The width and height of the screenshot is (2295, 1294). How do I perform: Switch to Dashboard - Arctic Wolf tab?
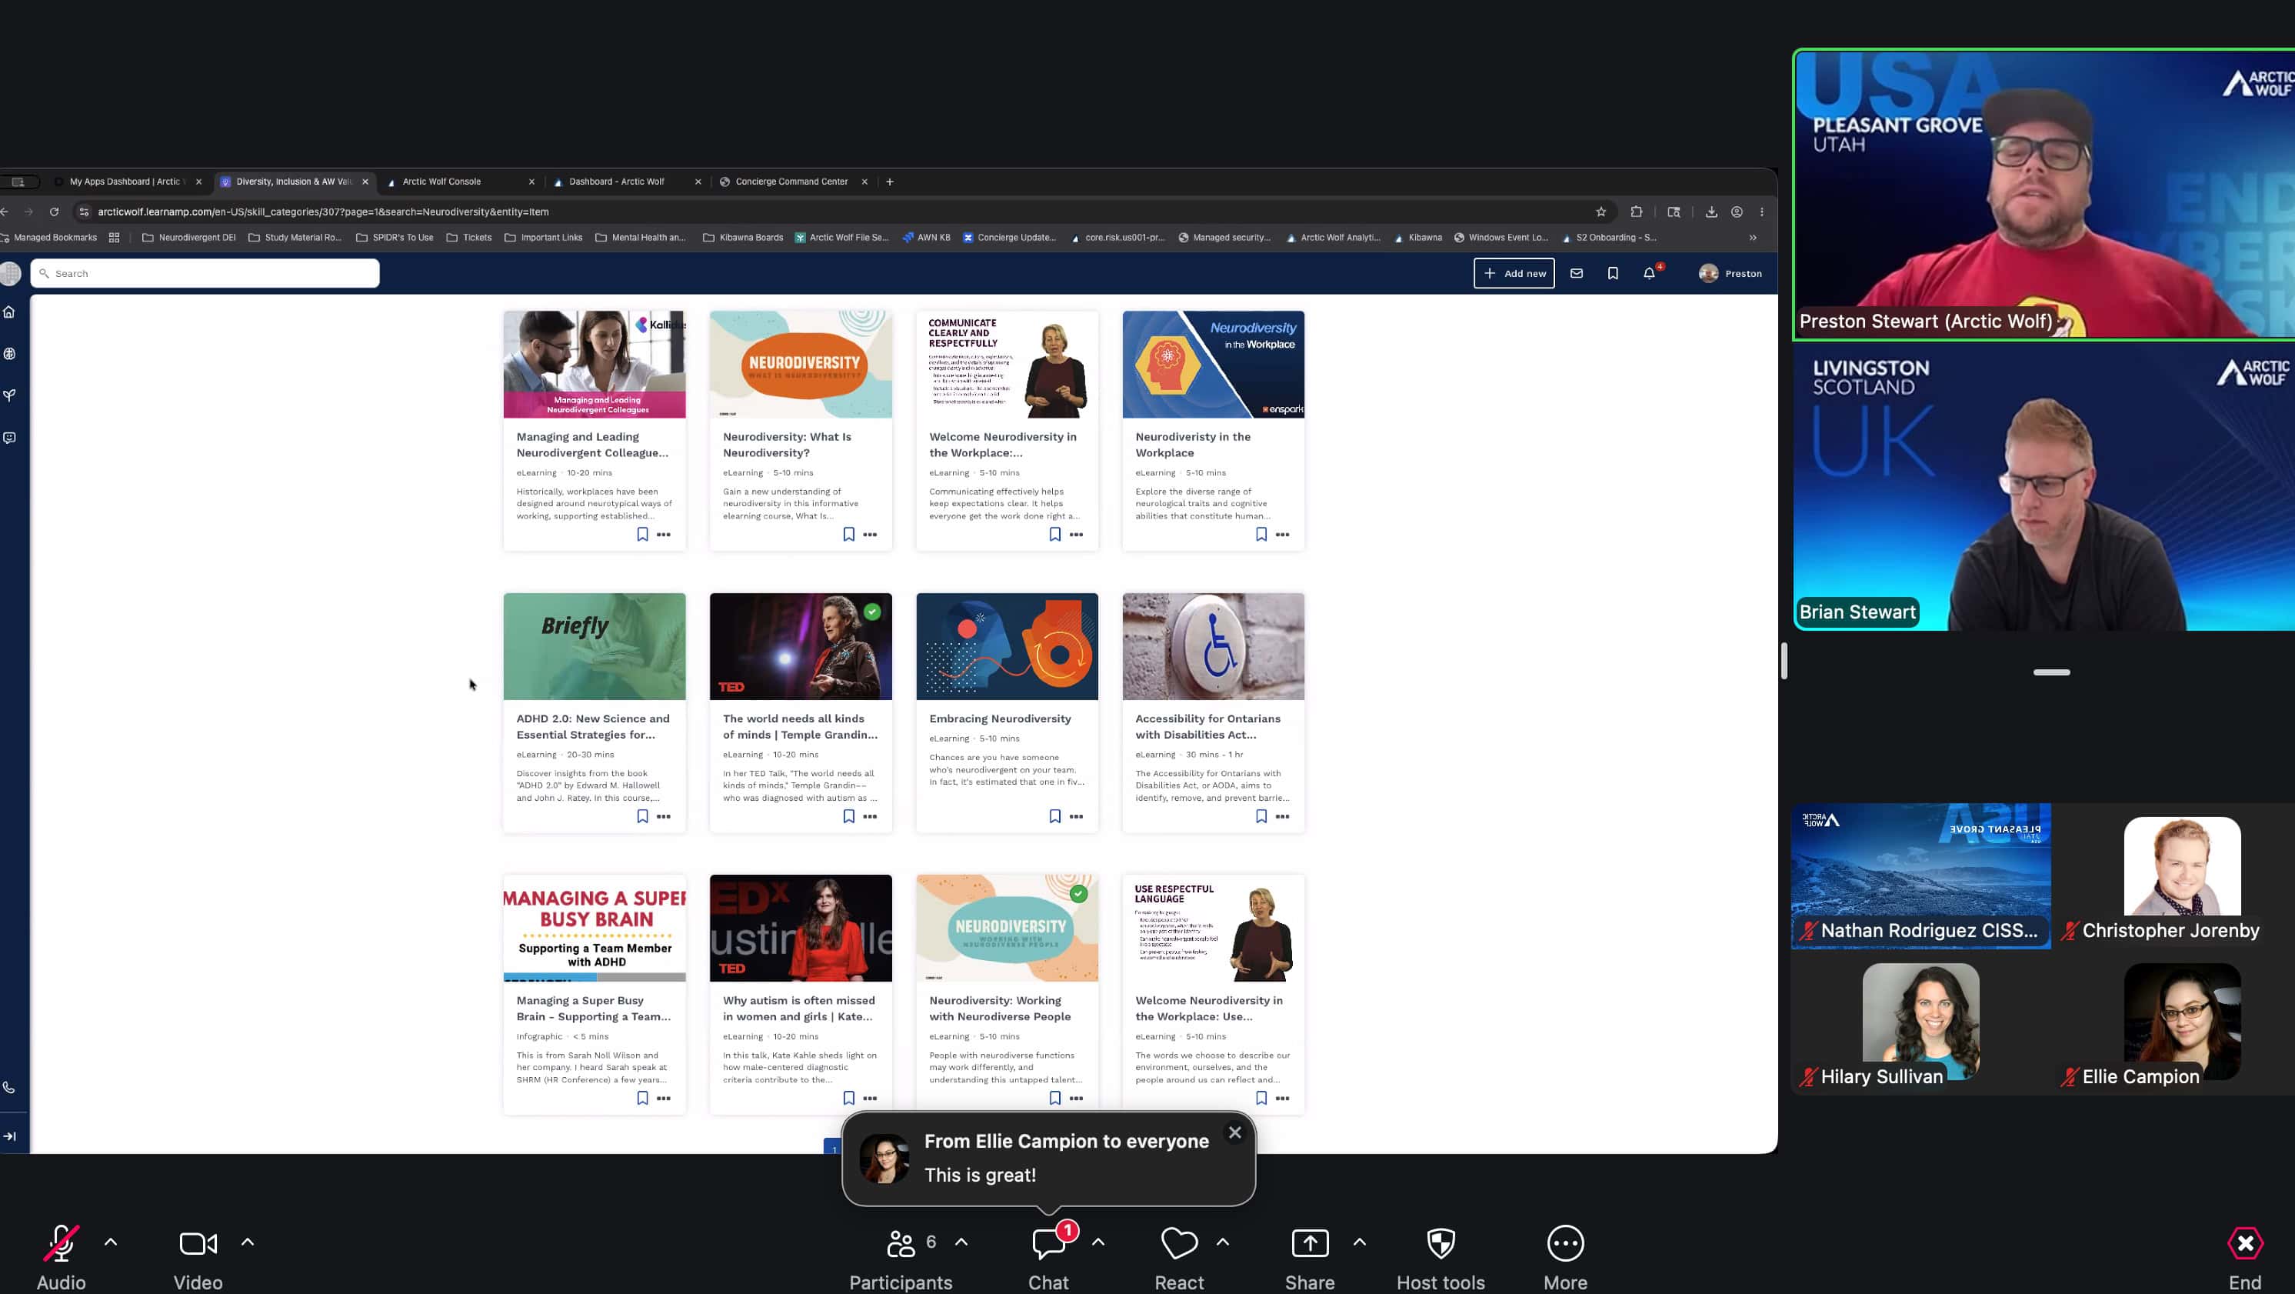pyautogui.click(x=628, y=182)
